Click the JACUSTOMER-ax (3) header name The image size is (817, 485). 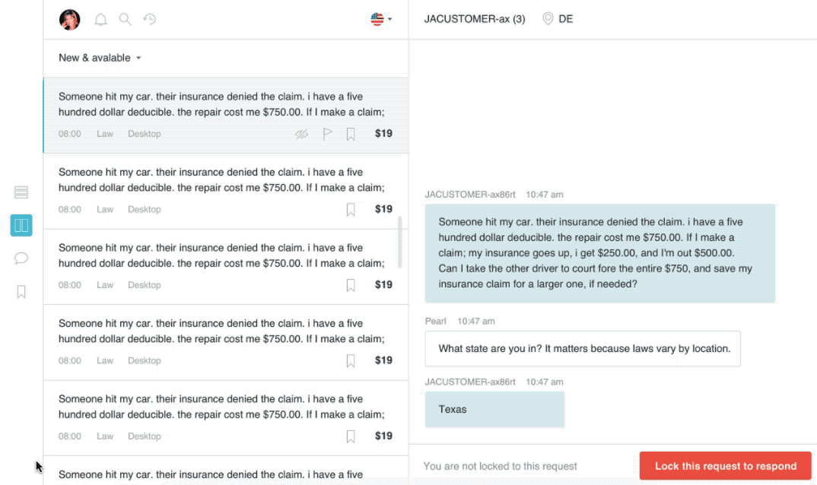pyautogui.click(x=474, y=19)
